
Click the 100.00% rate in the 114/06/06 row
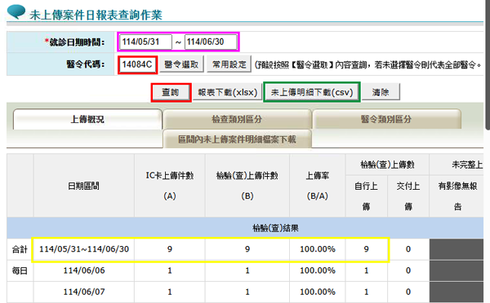point(318,270)
